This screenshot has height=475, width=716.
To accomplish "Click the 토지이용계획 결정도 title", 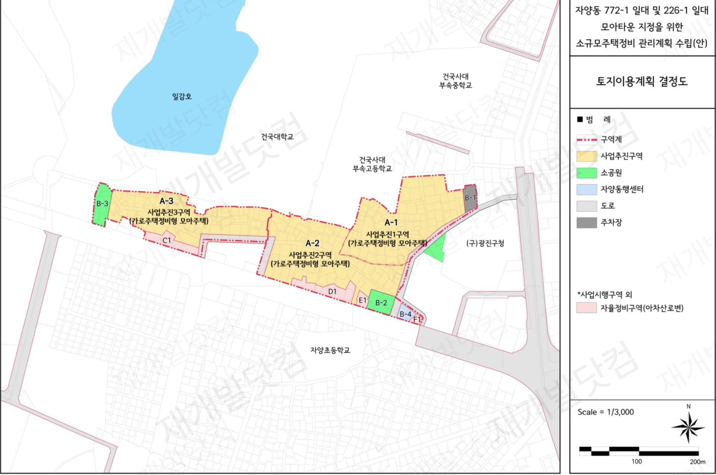I will click(x=642, y=81).
